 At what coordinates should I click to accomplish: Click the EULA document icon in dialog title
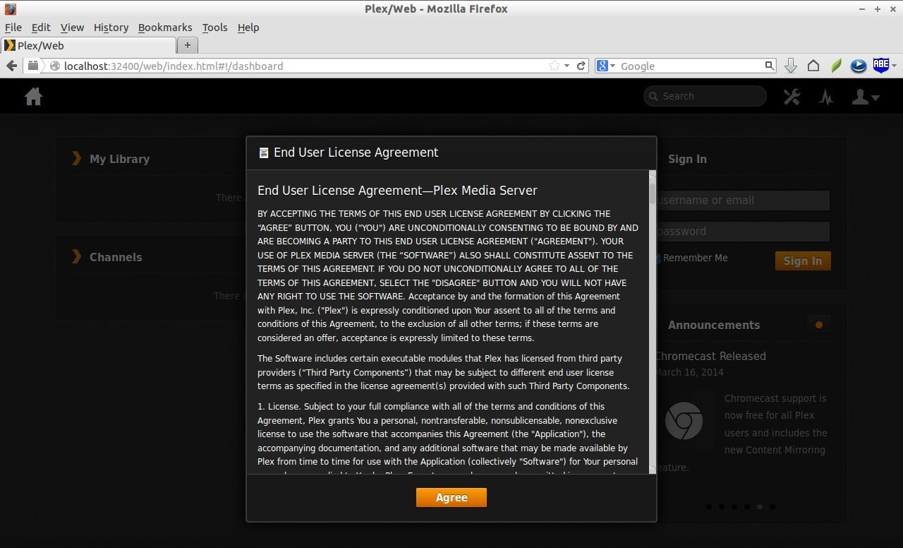tap(264, 153)
